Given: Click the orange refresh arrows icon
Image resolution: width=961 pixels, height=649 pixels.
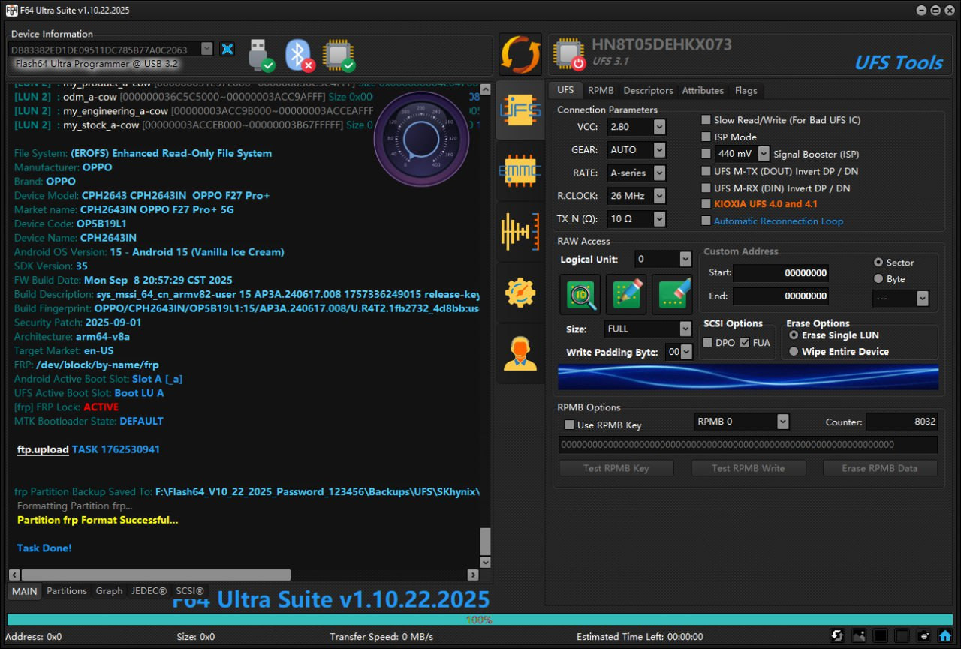Looking at the screenshot, I should pos(520,54).
